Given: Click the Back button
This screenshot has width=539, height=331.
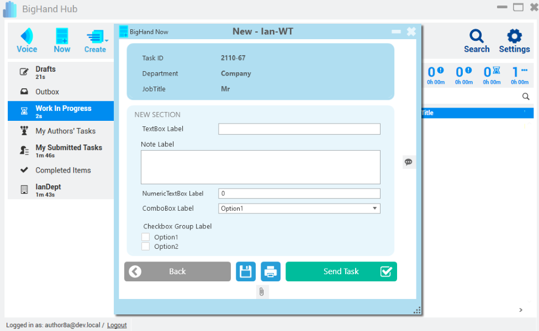Looking at the screenshot, I should [177, 271].
